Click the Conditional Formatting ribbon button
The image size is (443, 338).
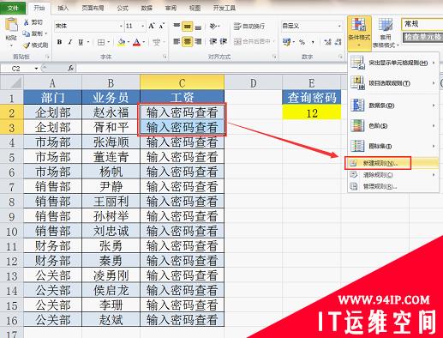[x=359, y=33]
